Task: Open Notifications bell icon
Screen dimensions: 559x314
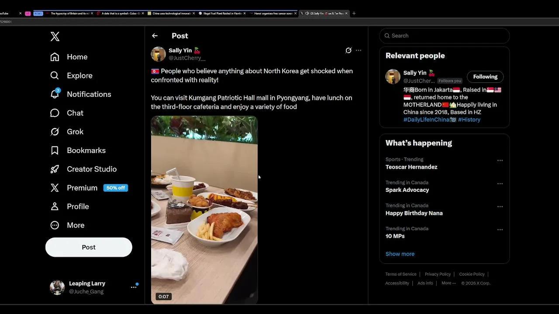Action: (55, 94)
